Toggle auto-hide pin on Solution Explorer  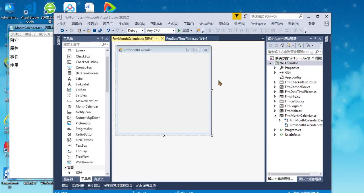pos(315,39)
